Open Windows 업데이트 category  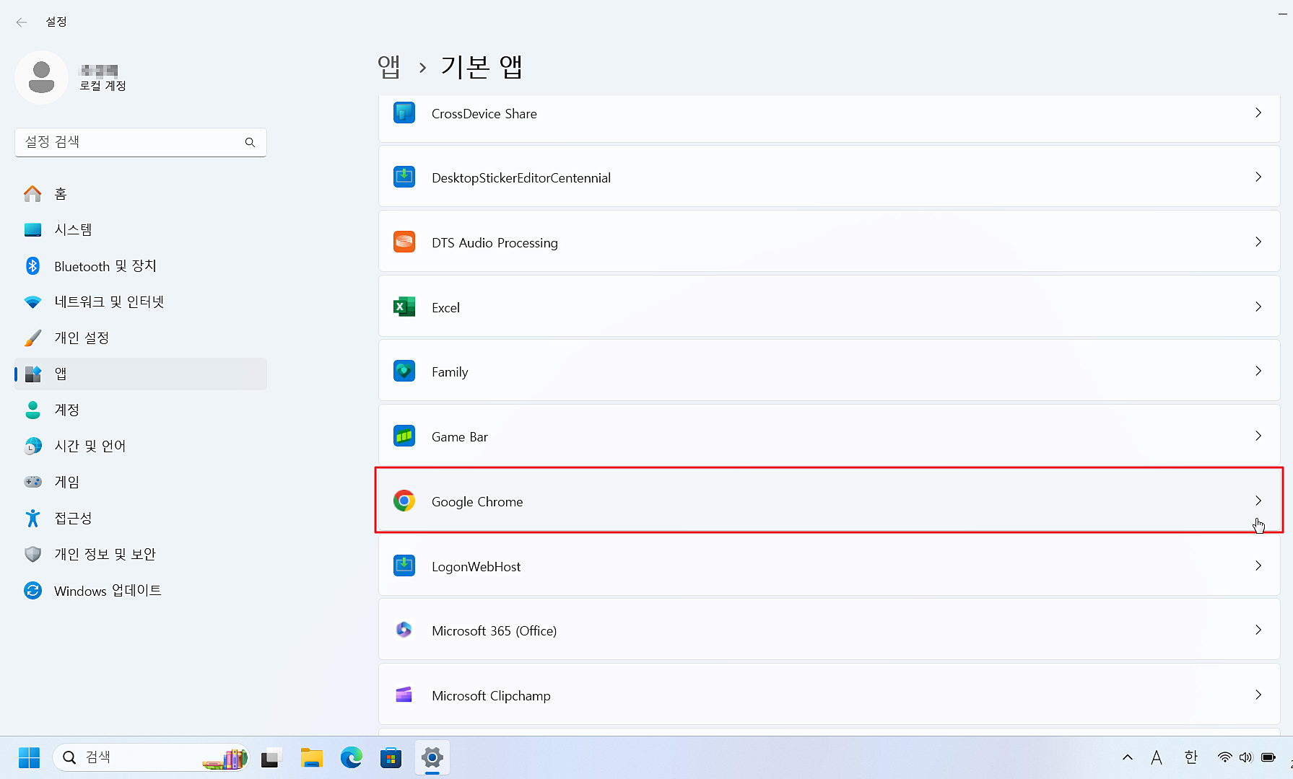pyautogui.click(x=141, y=590)
